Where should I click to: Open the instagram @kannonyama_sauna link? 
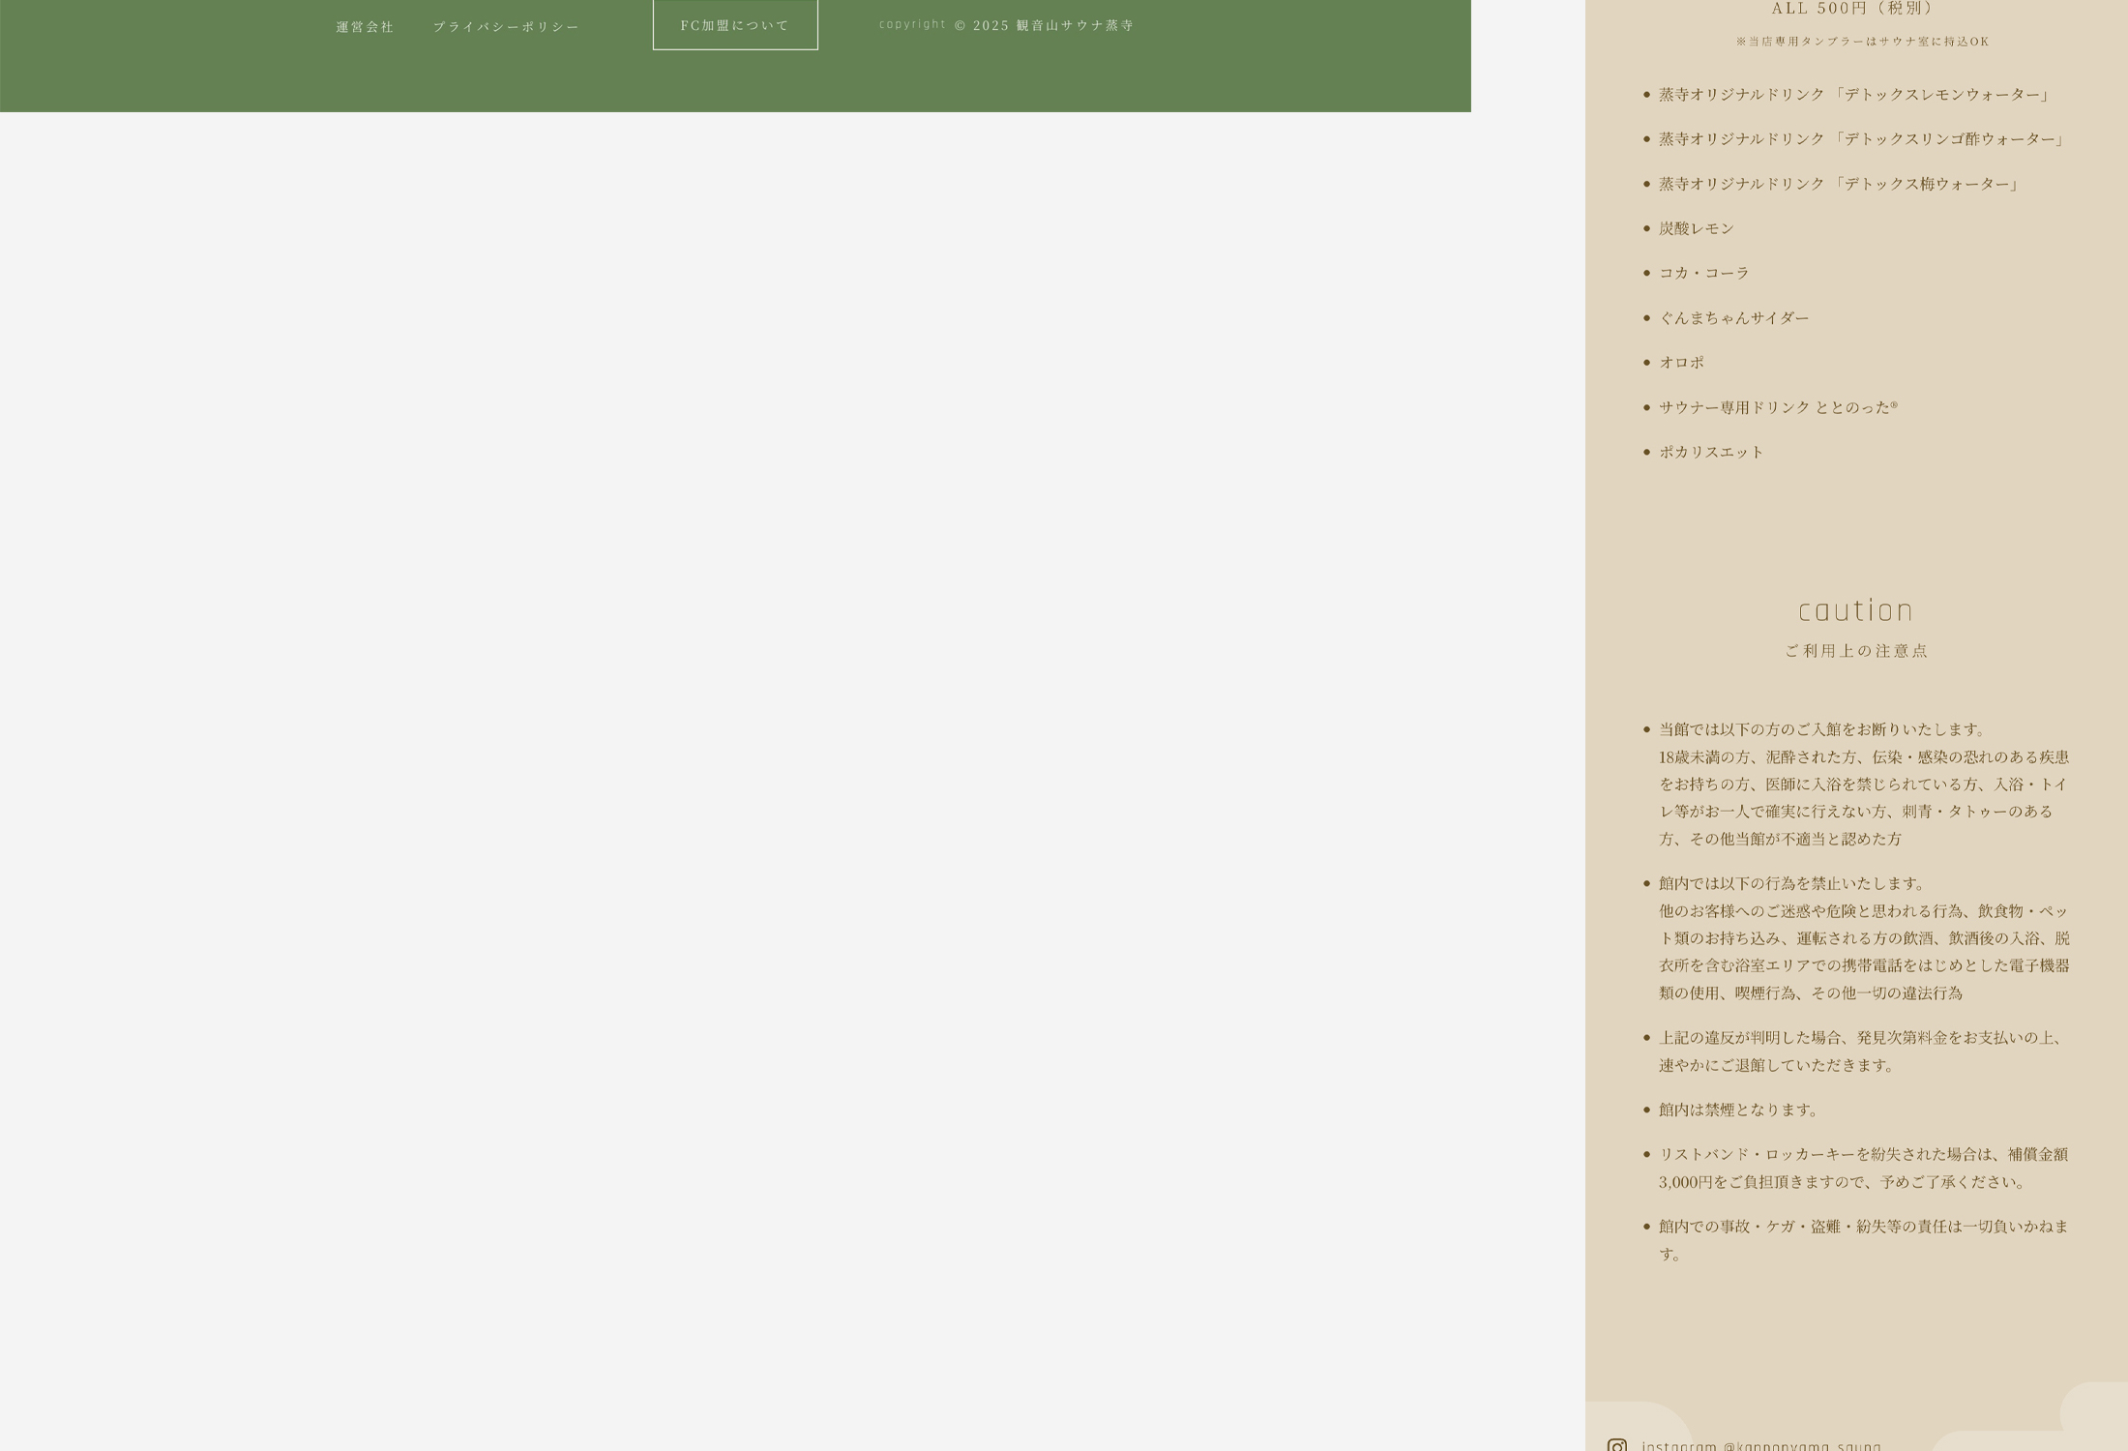pyautogui.click(x=1760, y=1445)
